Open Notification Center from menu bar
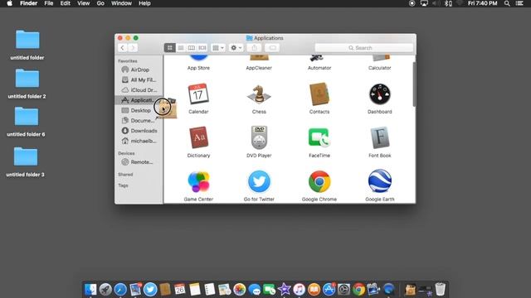This screenshot has width=531, height=298. point(519,3)
